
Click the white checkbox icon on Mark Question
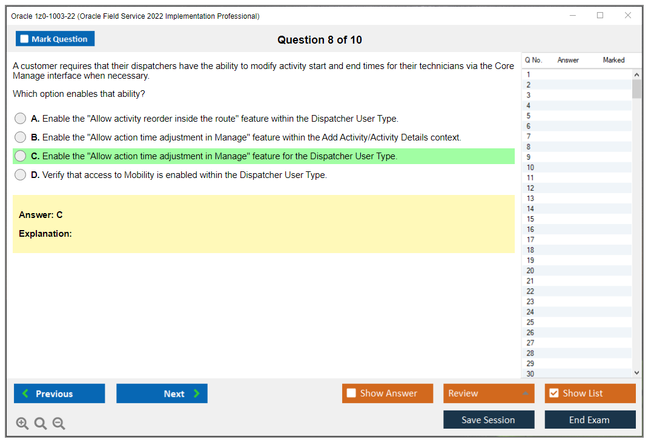(x=24, y=38)
